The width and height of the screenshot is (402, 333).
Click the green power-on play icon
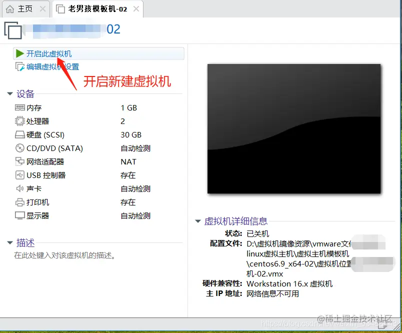[19, 53]
